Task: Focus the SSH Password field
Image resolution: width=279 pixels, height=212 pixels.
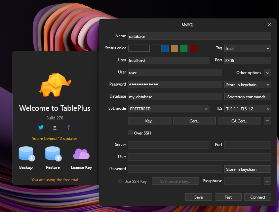Action: pos(175,169)
